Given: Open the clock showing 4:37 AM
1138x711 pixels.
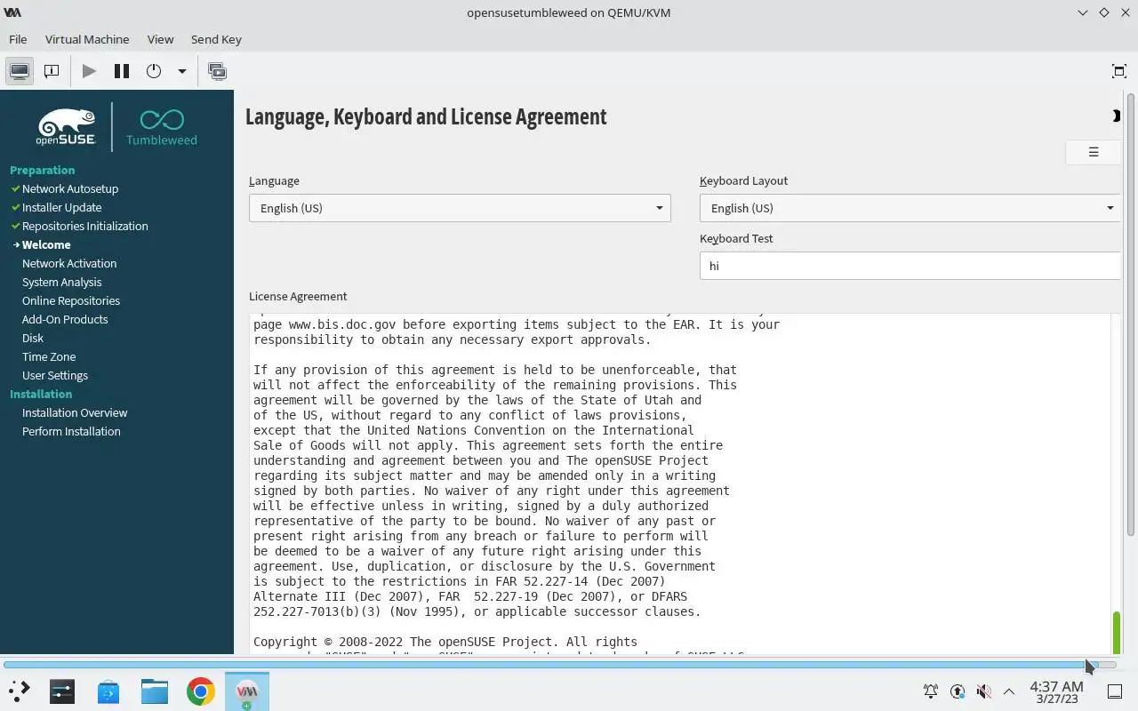Looking at the screenshot, I should click(x=1056, y=691).
